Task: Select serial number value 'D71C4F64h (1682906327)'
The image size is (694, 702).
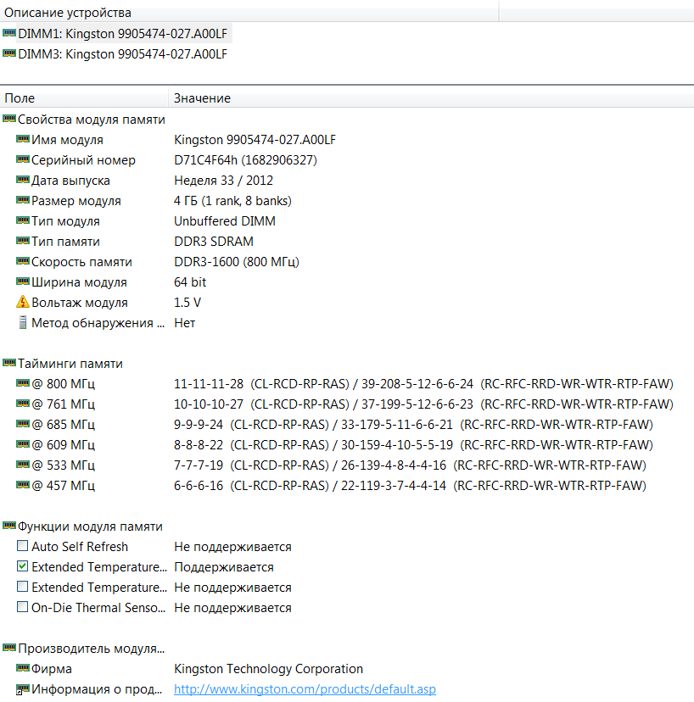Action: click(x=245, y=160)
